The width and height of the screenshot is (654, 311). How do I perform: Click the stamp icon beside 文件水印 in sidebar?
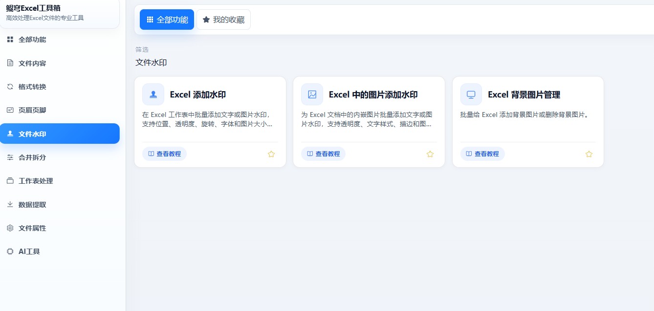tap(10, 134)
